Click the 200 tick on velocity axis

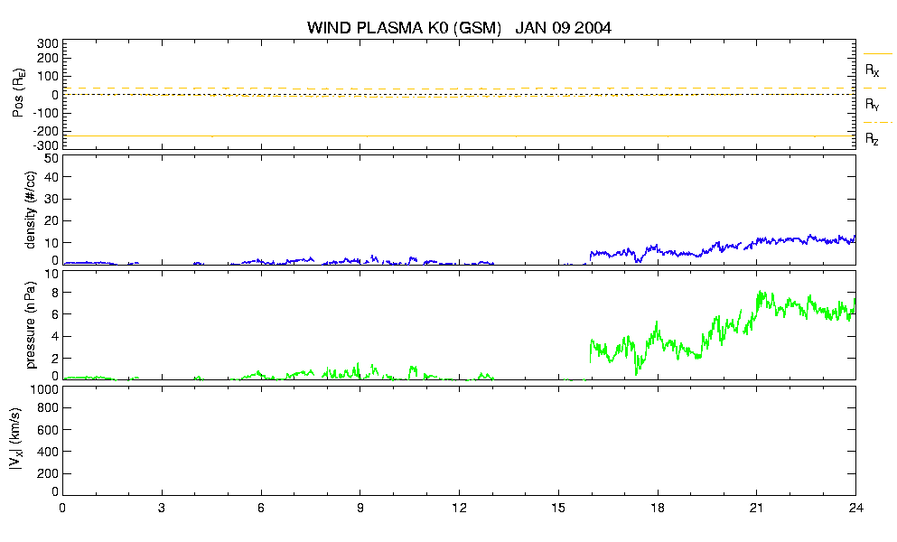(48, 474)
